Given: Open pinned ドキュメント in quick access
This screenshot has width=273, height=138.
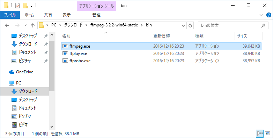Looking at the screenshot, I should tap(28, 52).
